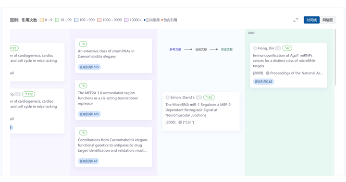Click the 引证文献 label

[227, 49]
